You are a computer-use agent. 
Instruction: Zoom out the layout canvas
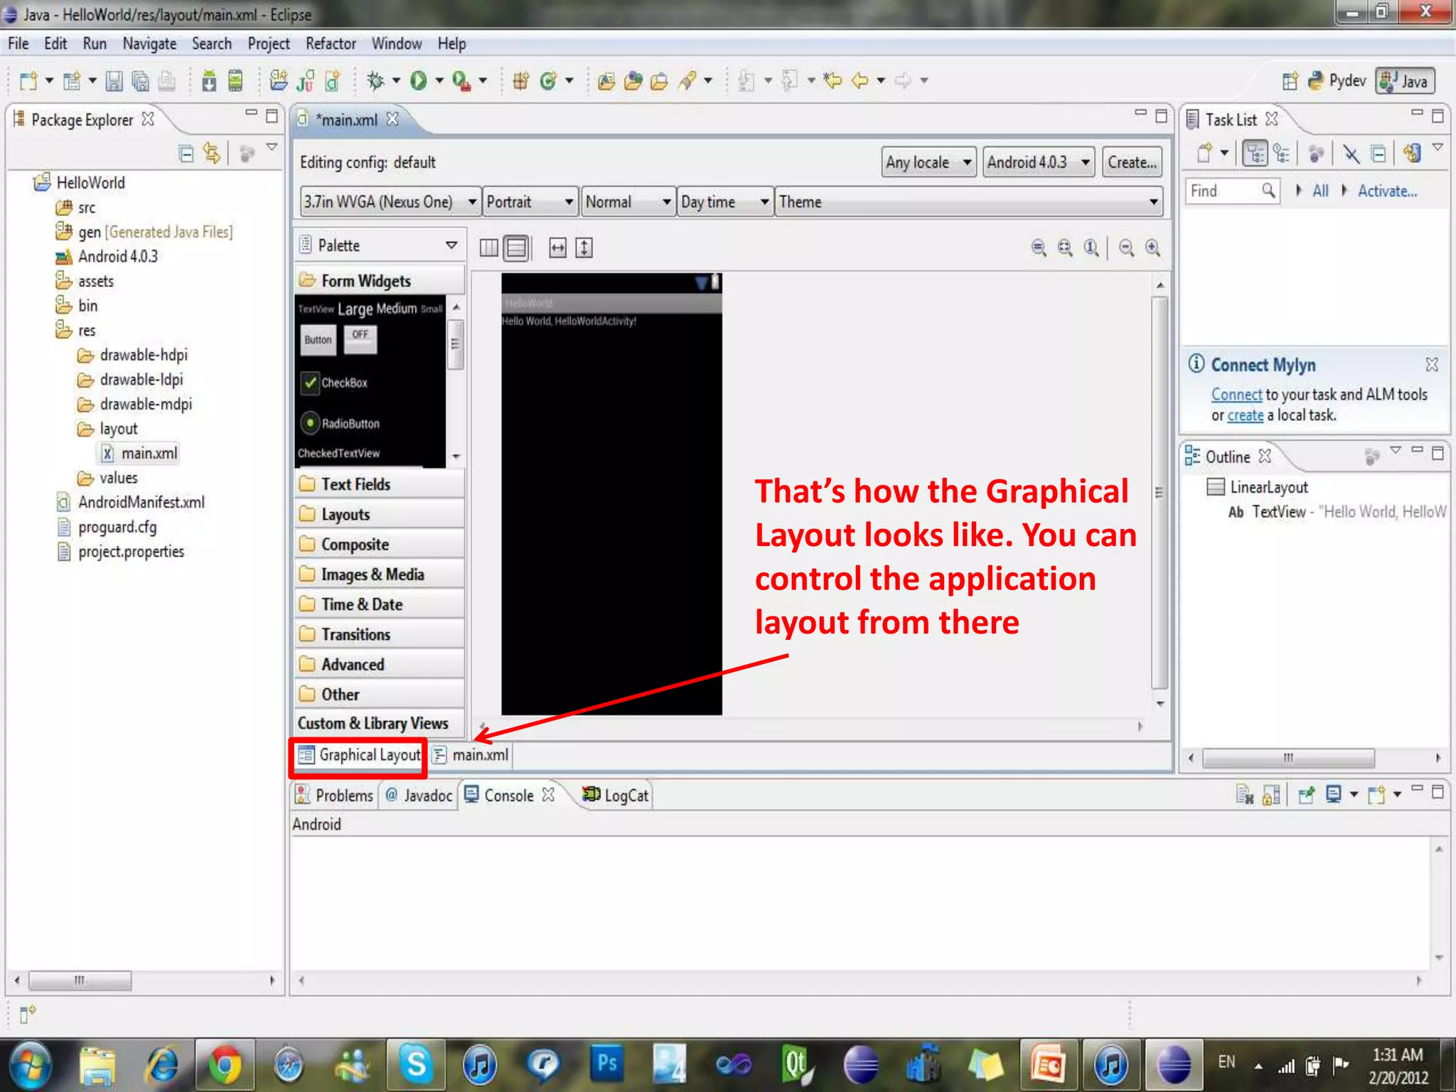tap(1126, 247)
